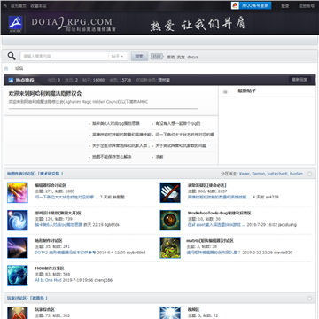This screenshot has height=319, width=319.
Task: Open moderator Xavier's profile
Action: (245, 174)
